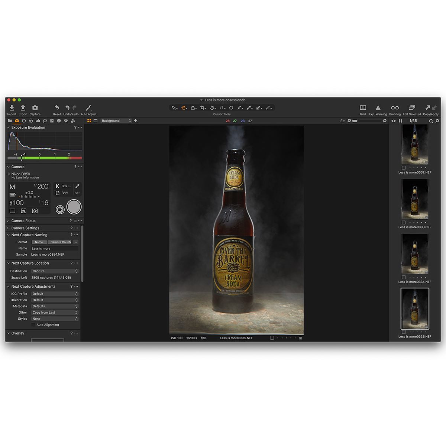Enable the Auto Alignment checkbox
Image resolution: width=446 pixels, height=446 pixels.
(33, 325)
